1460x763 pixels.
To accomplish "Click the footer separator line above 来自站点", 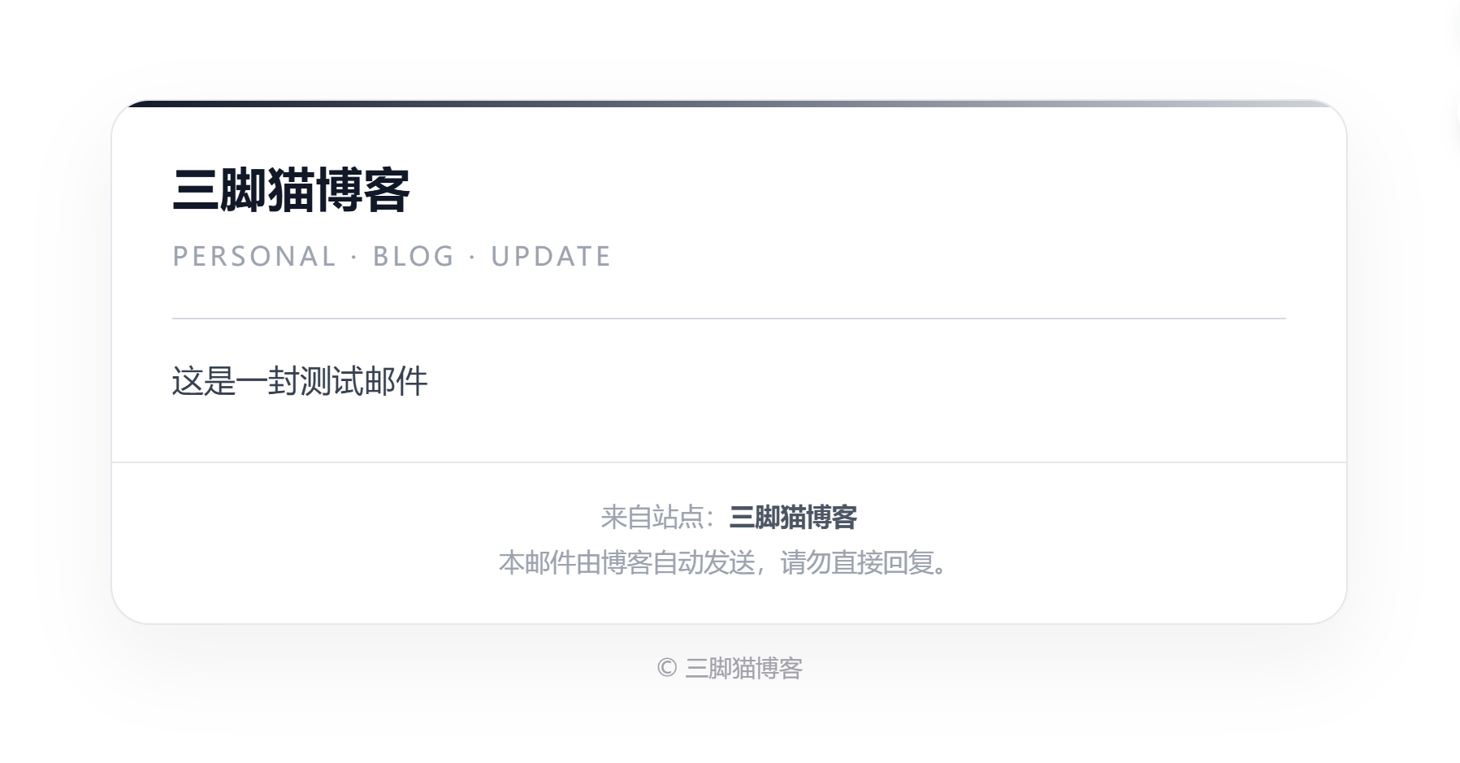I will (729, 462).
